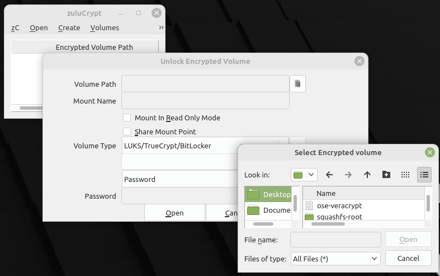The width and height of the screenshot is (440, 276).
Task: Expand the zuluCrypt menu overflow chevron
Action: (x=161, y=27)
